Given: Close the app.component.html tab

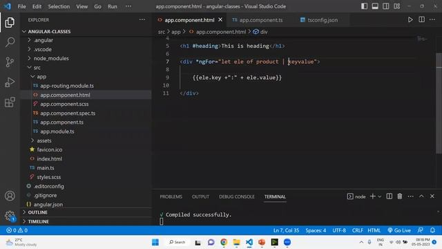Looking at the screenshot, I should point(220,20).
